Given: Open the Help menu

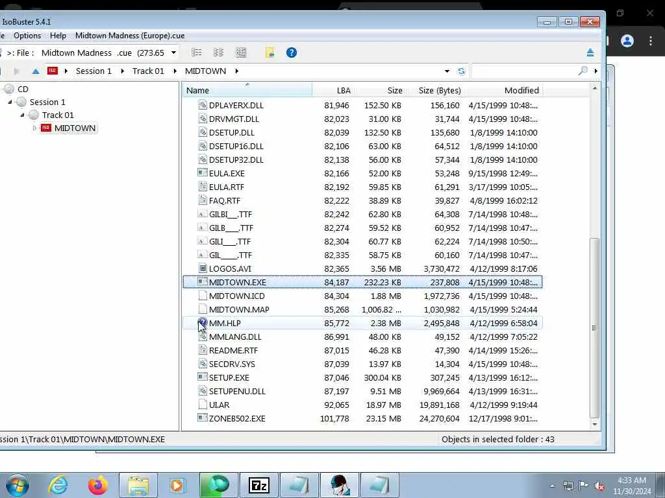Looking at the screenshot, I should coord(58,36).
